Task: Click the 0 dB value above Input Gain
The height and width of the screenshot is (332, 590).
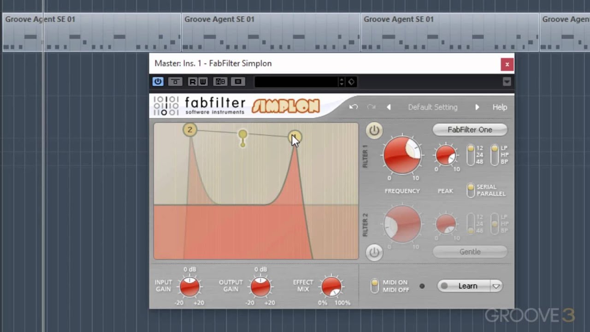Action: 190,269
